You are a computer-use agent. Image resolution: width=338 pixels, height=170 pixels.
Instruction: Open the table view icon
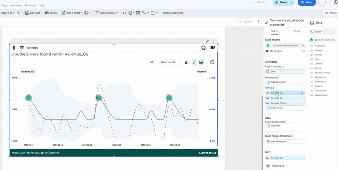(x=213, y=62)
